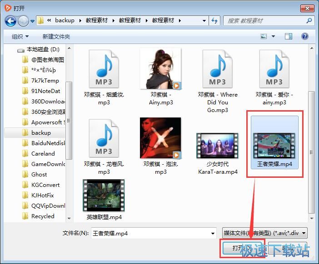Select the 邓紫棋 - Ainy.mp3 cover thumbnail
Image resolution: width=319 pixels, height=264 pixels.
pos(160,69)
